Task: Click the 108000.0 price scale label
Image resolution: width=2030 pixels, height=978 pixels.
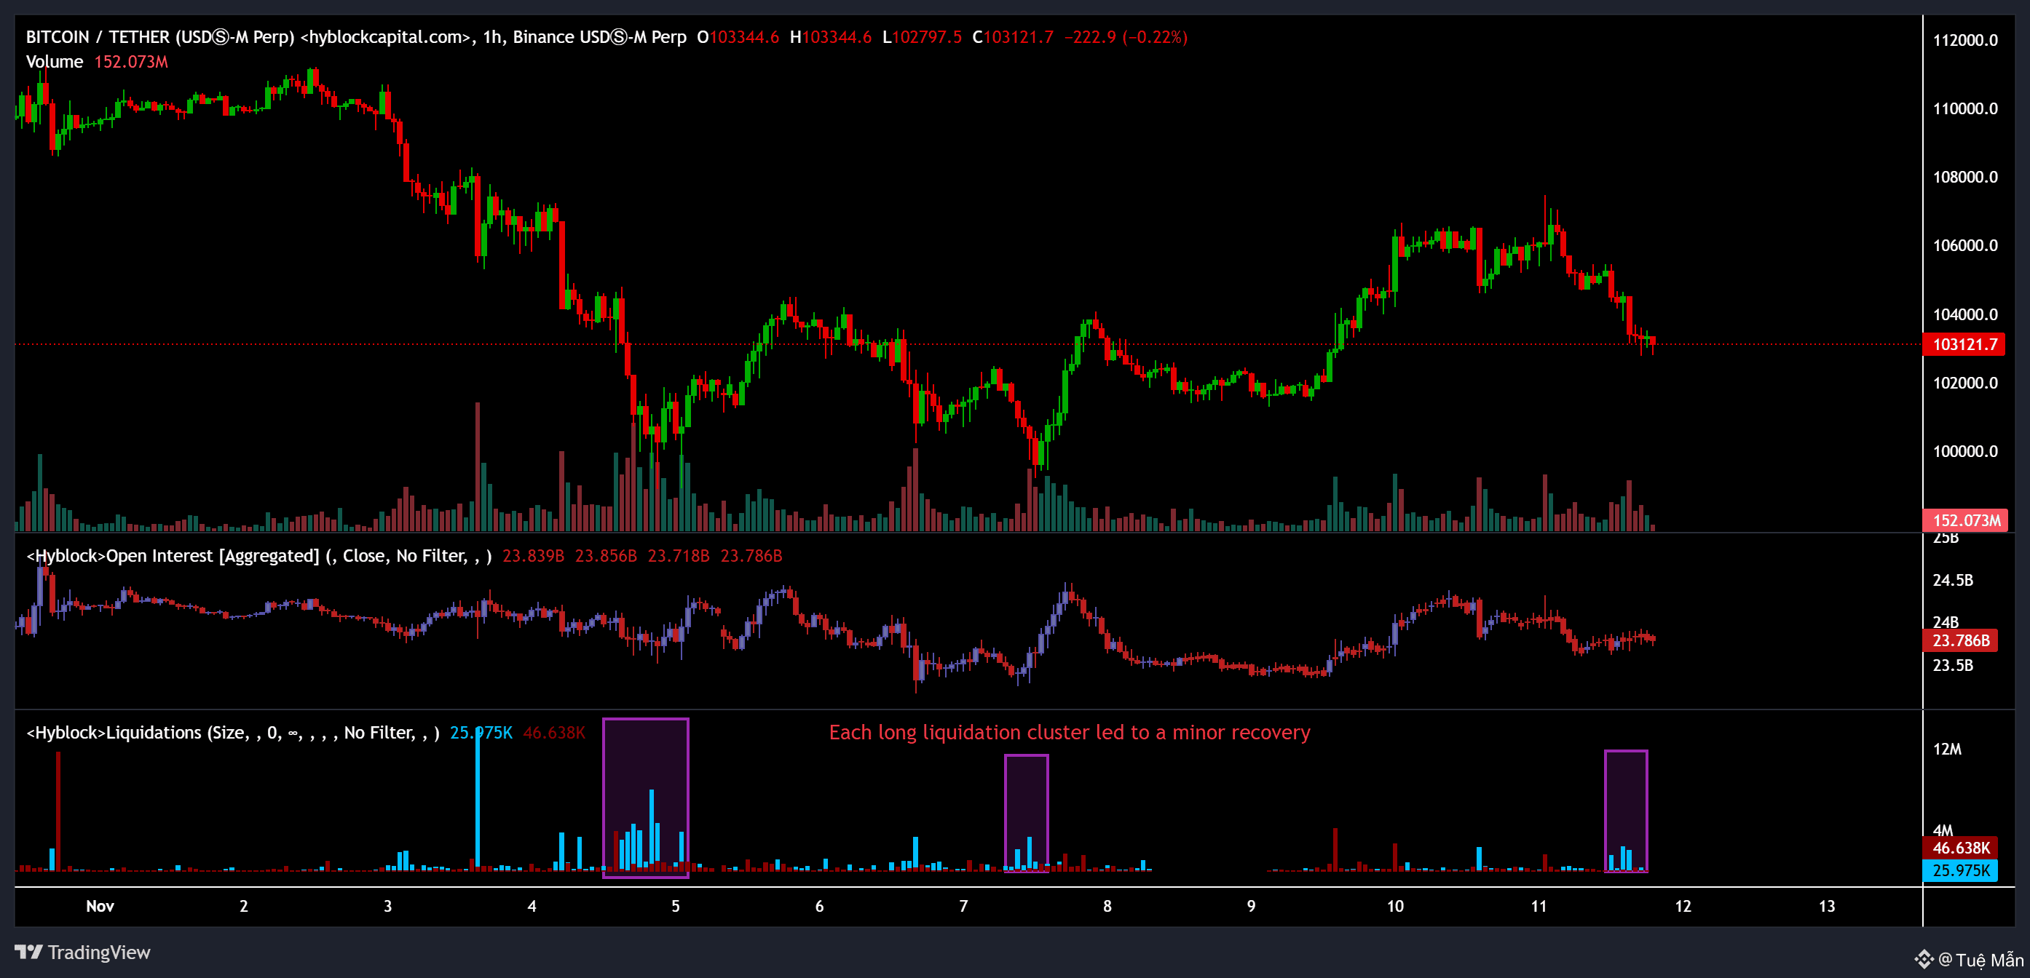Action: [1964, 176]
